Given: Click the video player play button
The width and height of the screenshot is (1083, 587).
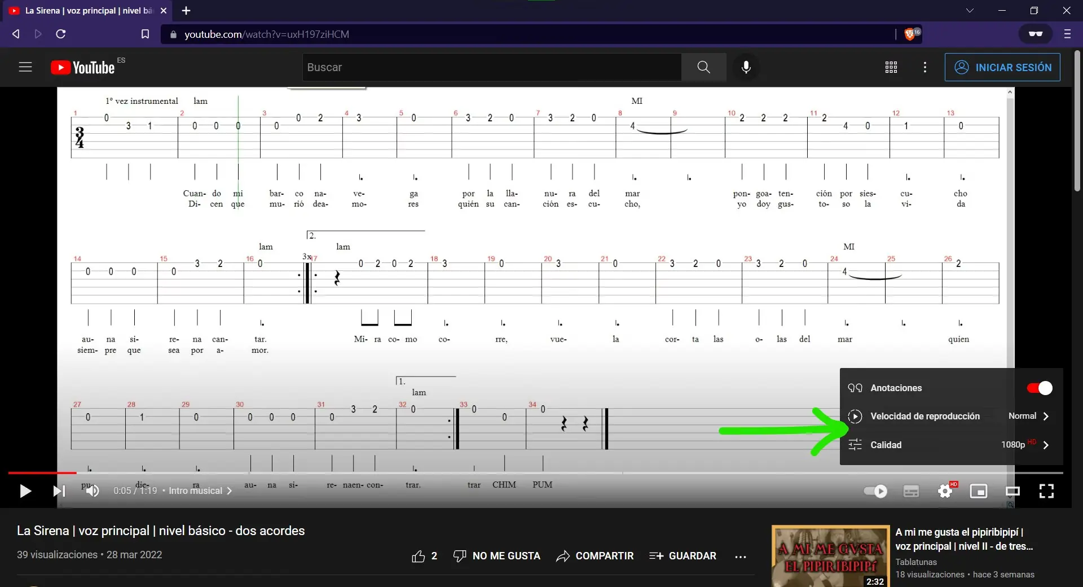Looking at the screenshot, I should click(x=25, y=491).
